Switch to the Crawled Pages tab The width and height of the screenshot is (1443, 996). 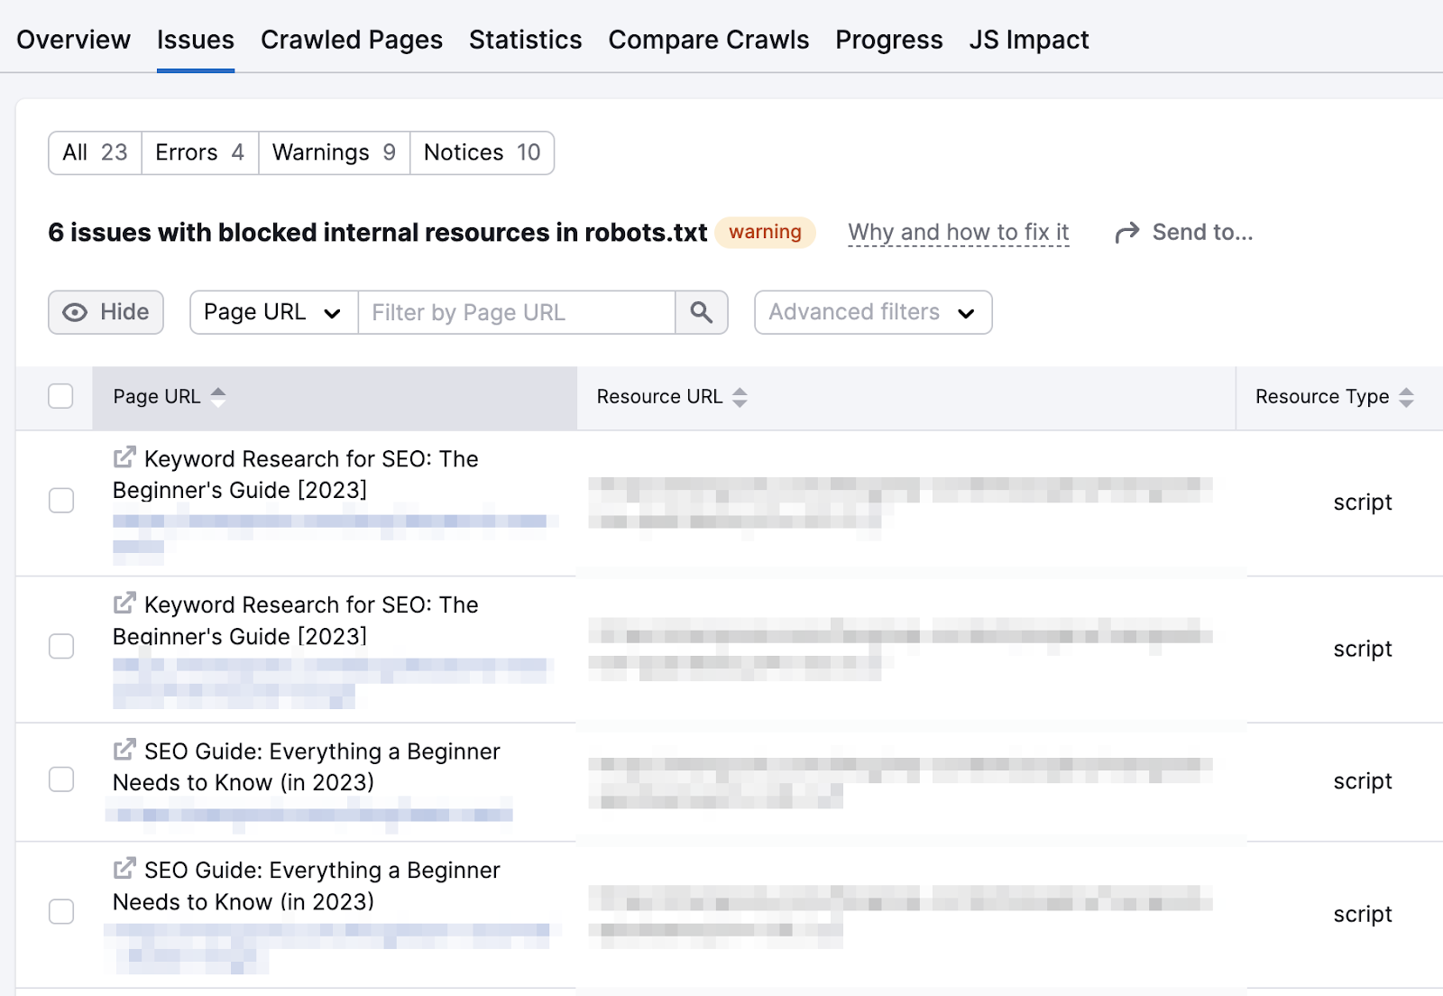pos(351,40)
